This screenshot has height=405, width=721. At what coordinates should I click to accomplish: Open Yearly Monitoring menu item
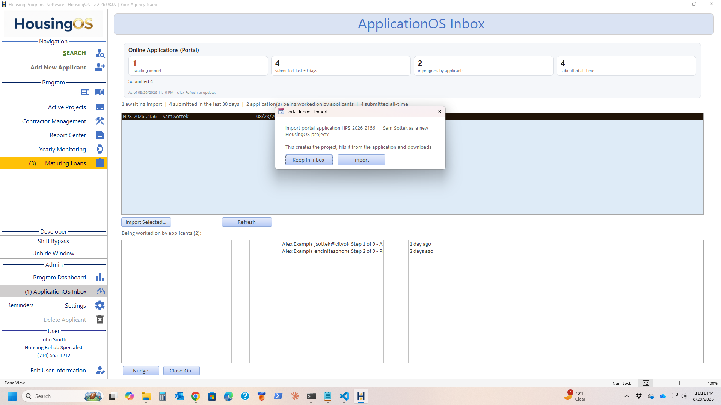(x=62, y=150)
